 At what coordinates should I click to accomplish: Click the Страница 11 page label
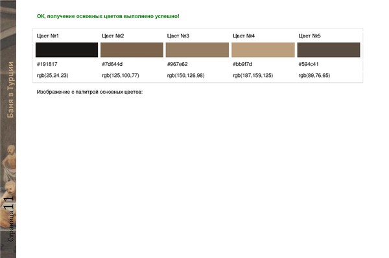click(x=10, y=219)
